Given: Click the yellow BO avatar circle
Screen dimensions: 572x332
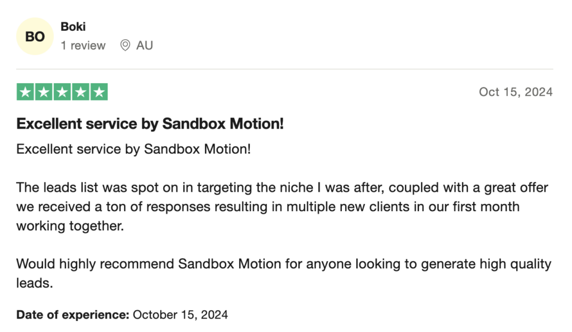Looking at the screenshot, I should [x=35, y=37].
